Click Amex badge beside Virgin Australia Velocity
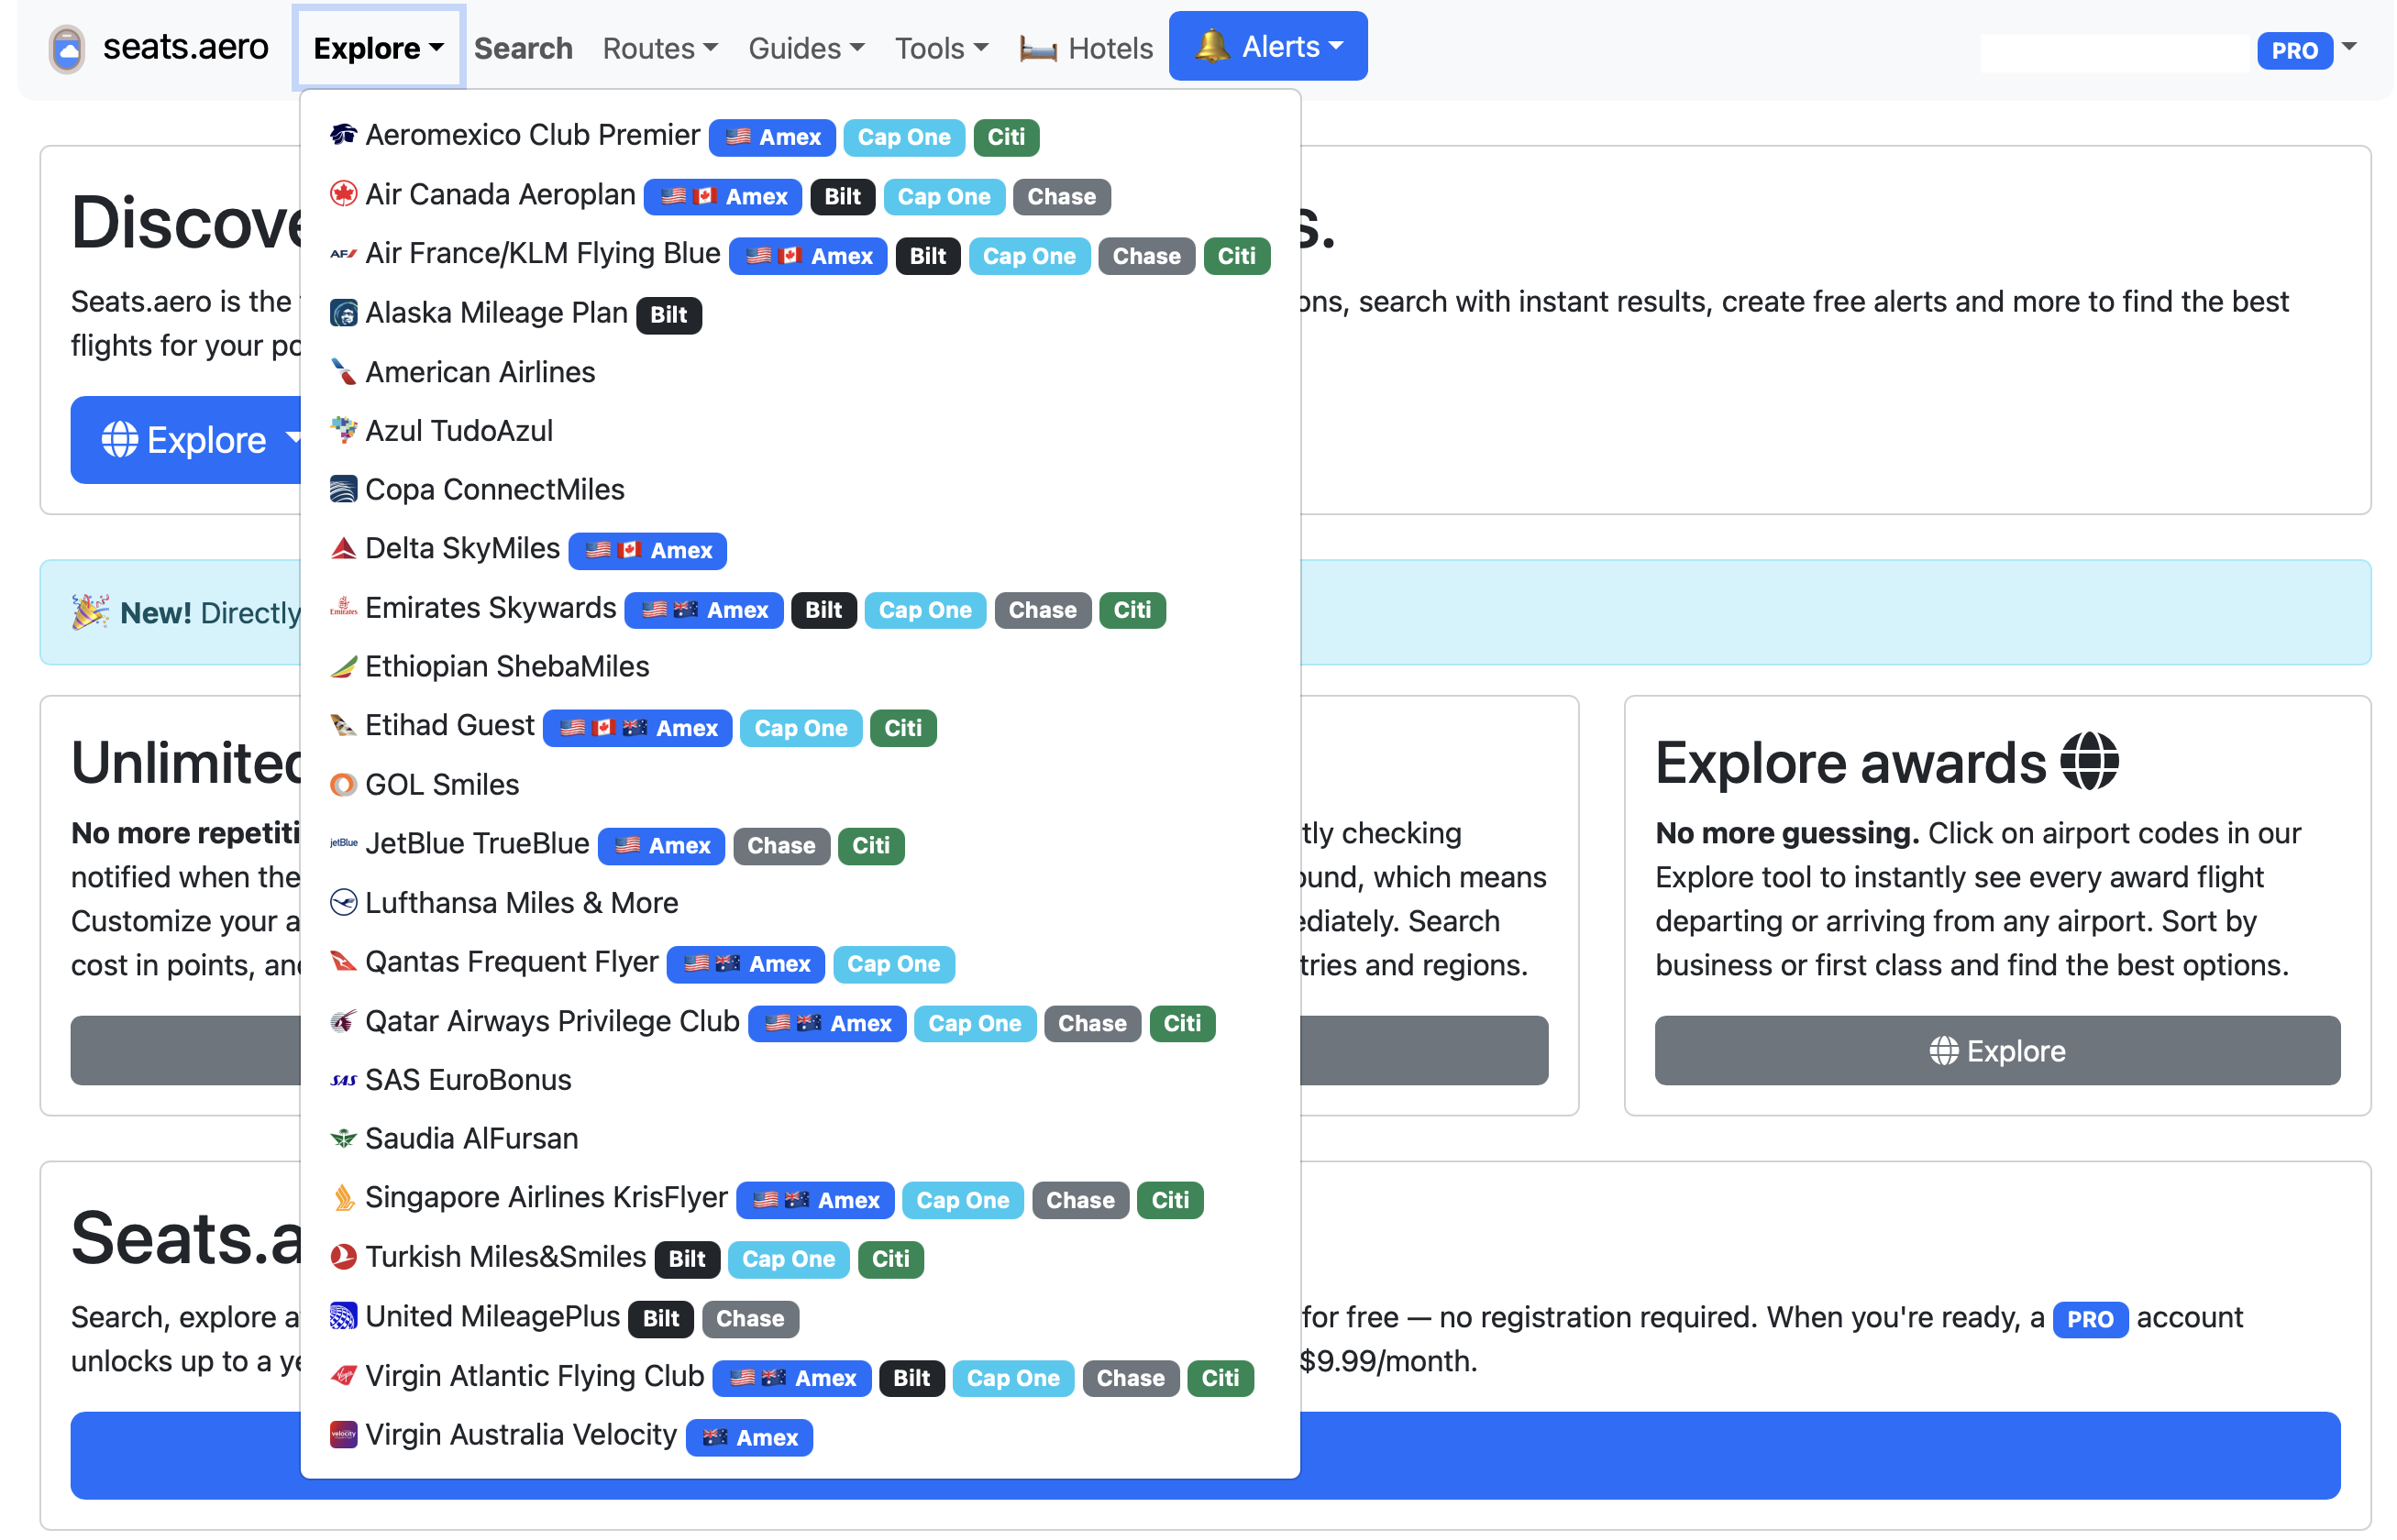The height and width of the screenshot is (1540, 2397). pos(749,1437)
